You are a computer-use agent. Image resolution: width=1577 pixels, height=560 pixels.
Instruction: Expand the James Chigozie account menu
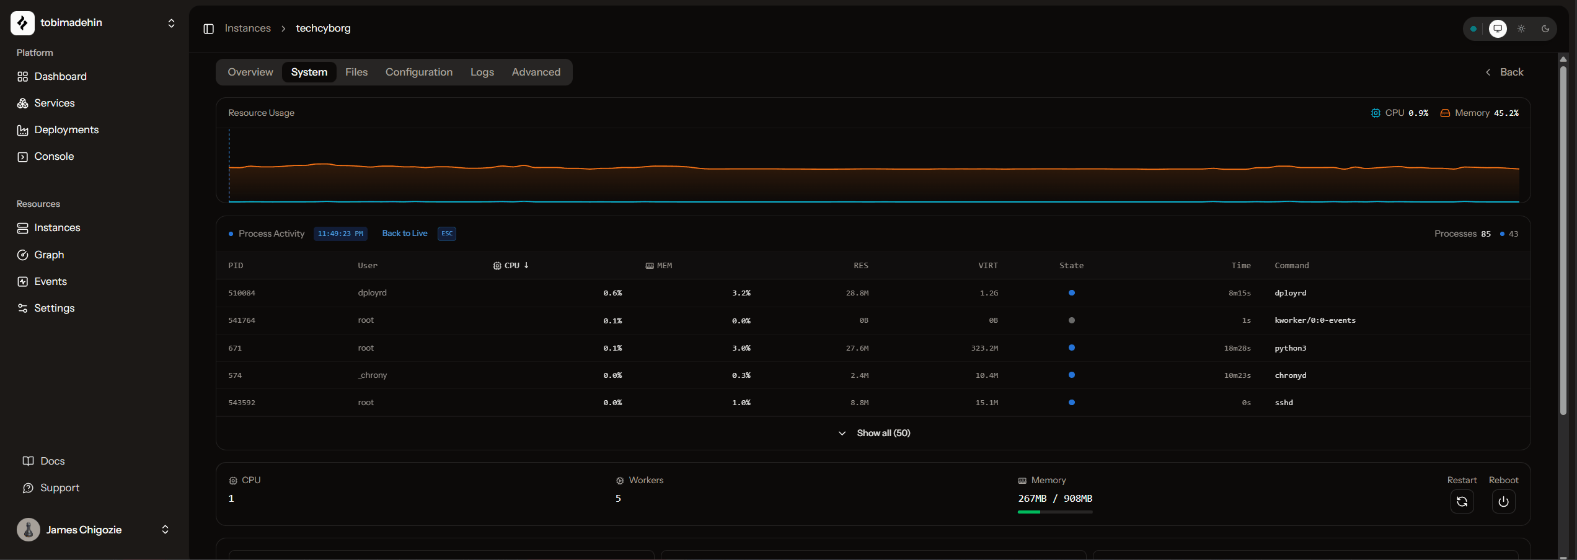tap(166, 530)
